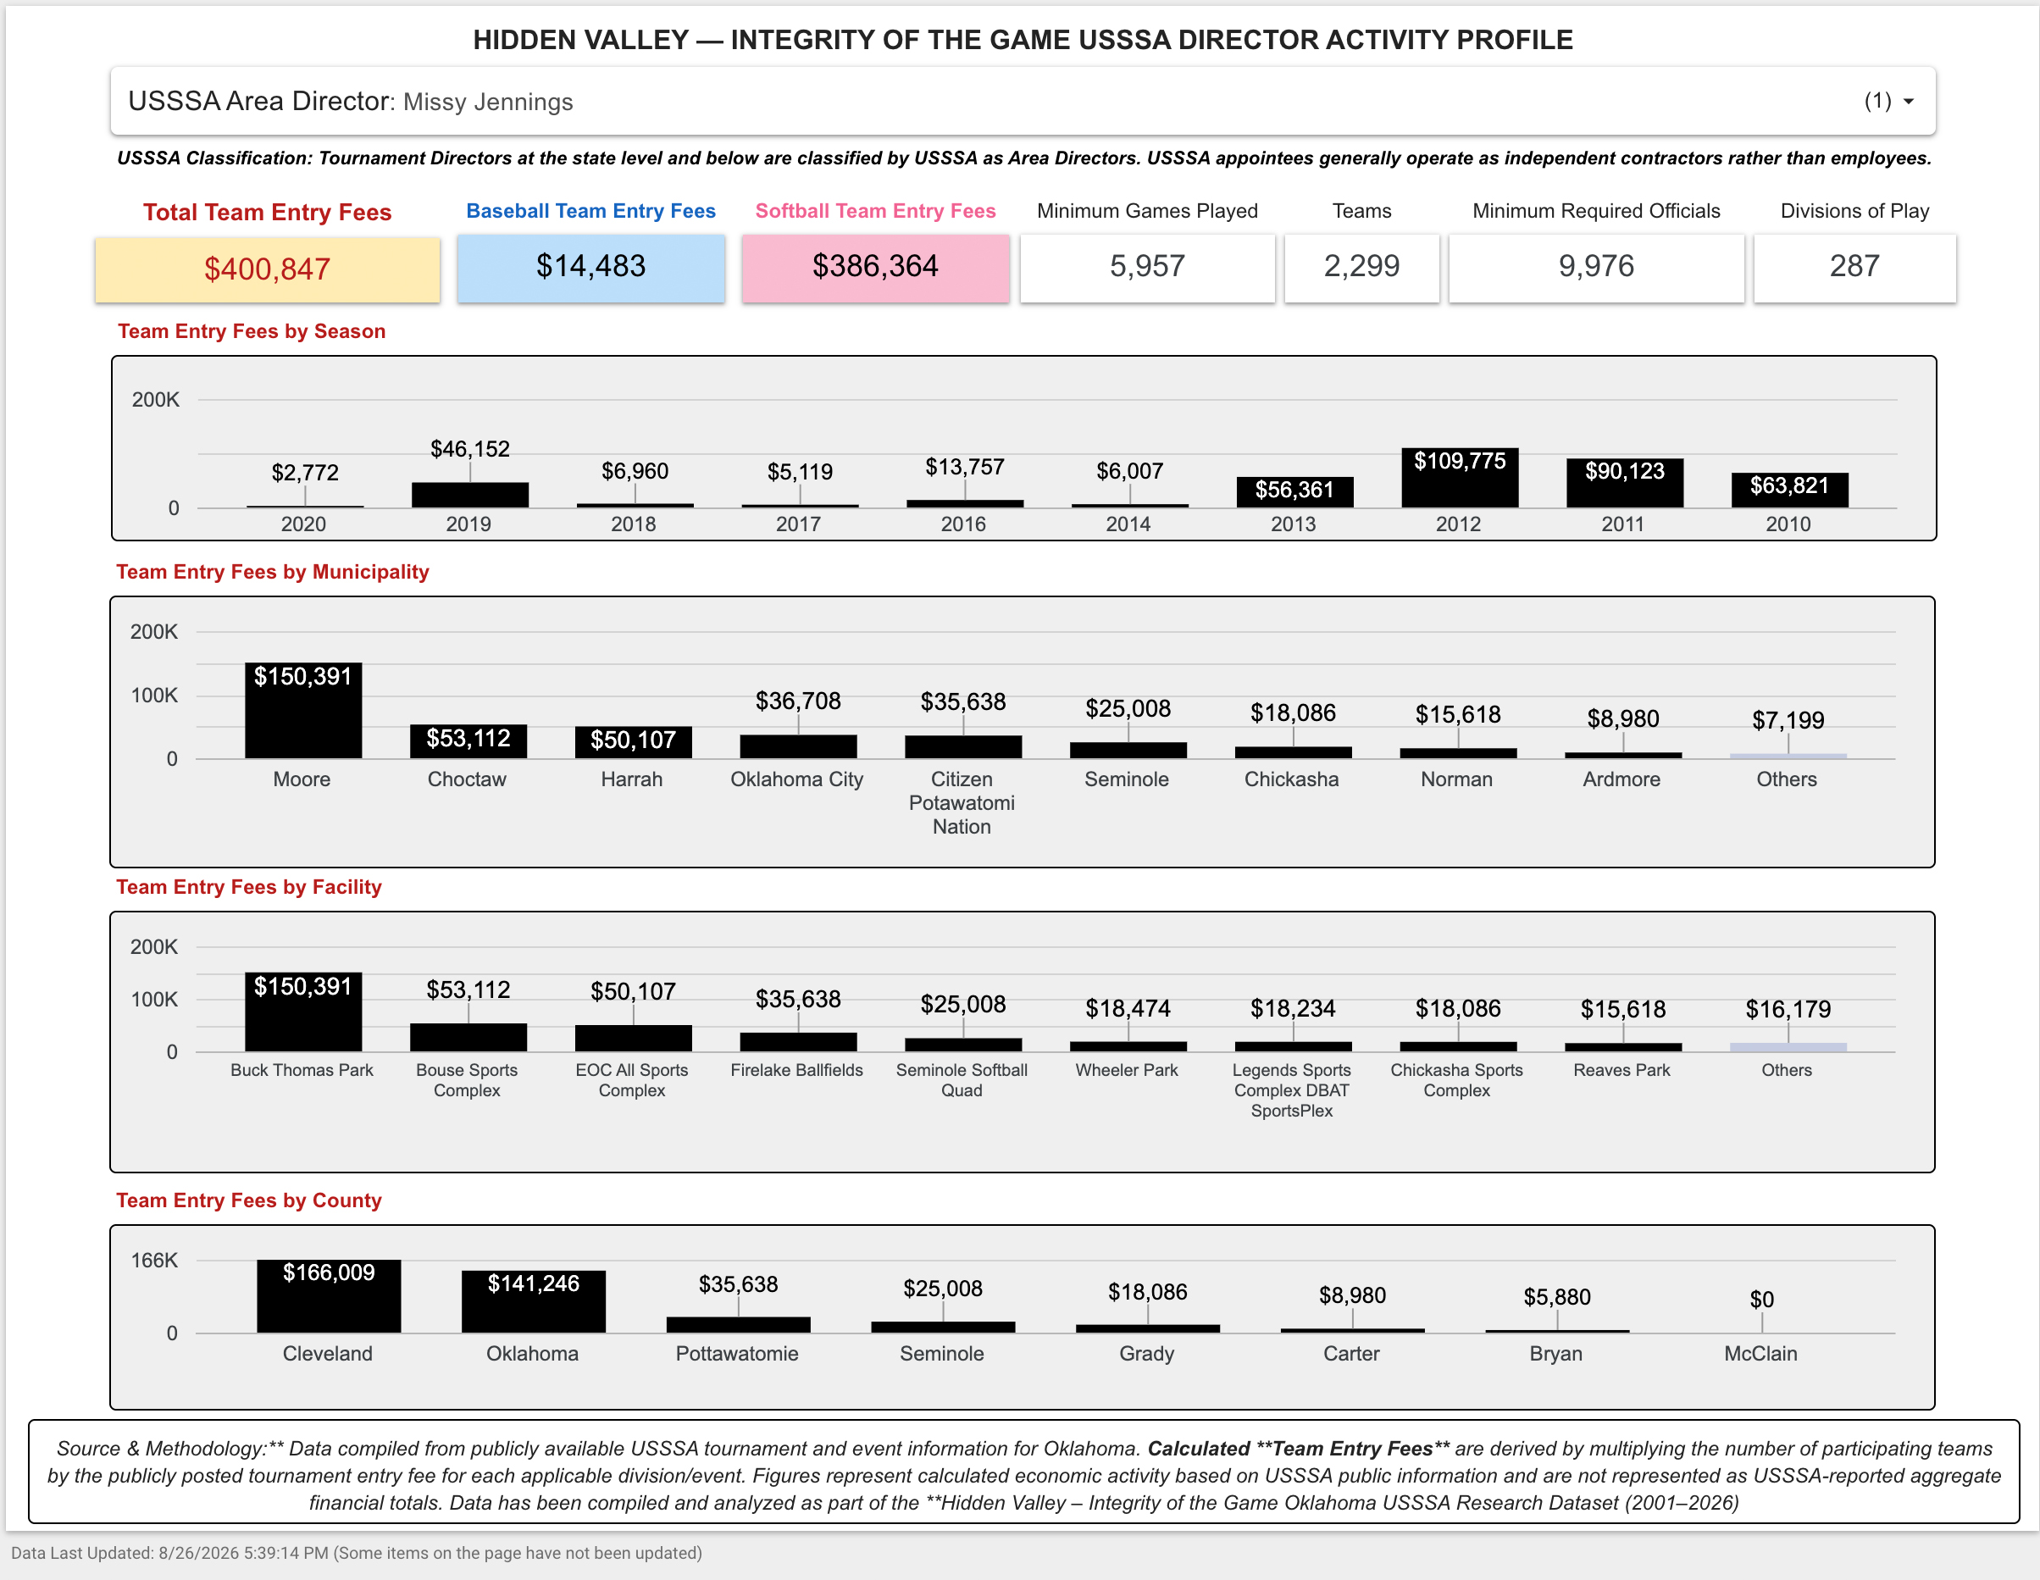
Task: Click the $16,179 Others facility value
Action: (1788, 1010)
